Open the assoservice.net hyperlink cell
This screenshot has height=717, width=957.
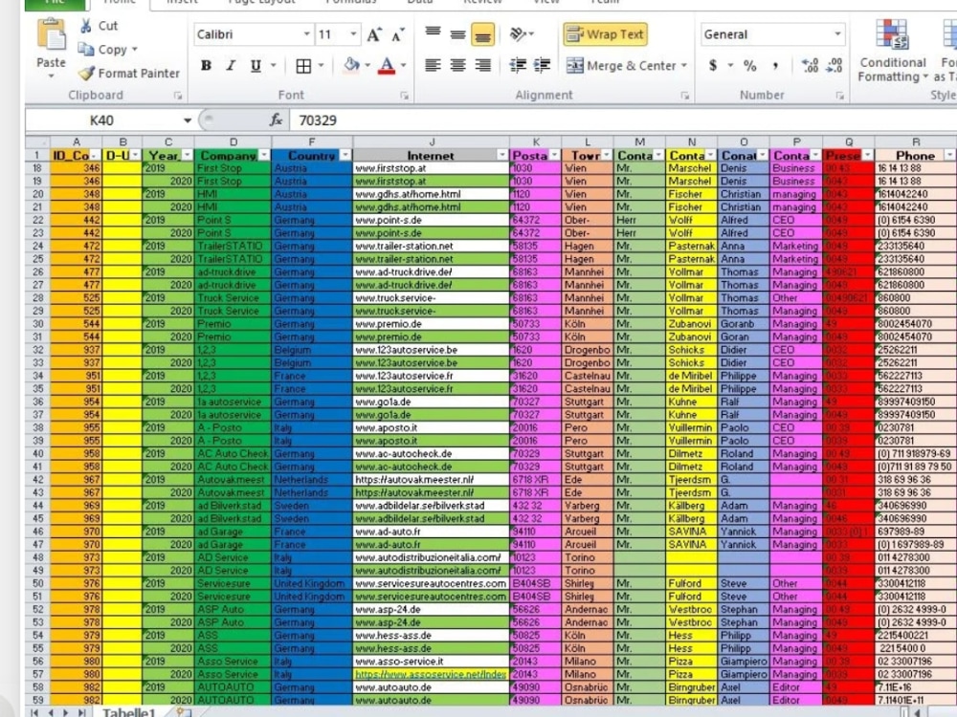(431, 674)
